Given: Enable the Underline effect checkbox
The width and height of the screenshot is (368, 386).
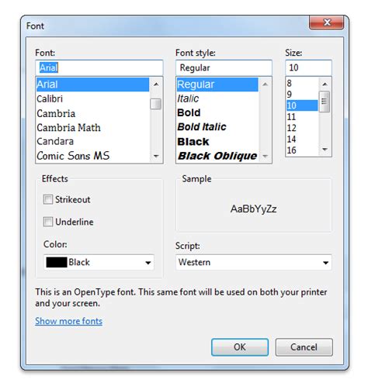Looking at the screenshot, I should 48,222.
